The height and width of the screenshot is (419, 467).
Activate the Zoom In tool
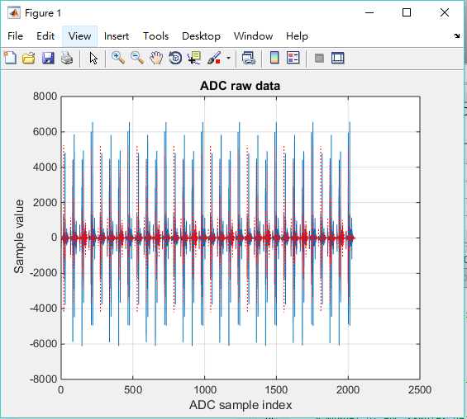coord(118,58)
